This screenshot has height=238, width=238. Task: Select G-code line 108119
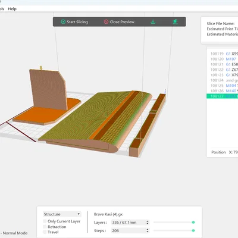coord(223,54)
